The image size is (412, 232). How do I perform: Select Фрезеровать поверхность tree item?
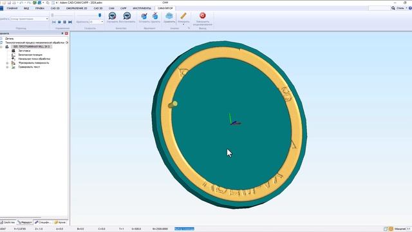[x=33, y=63]
